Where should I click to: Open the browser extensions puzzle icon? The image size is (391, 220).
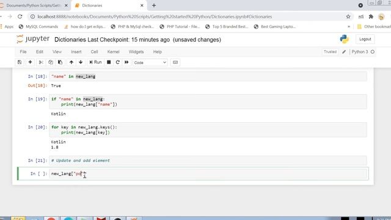point(371,16)
